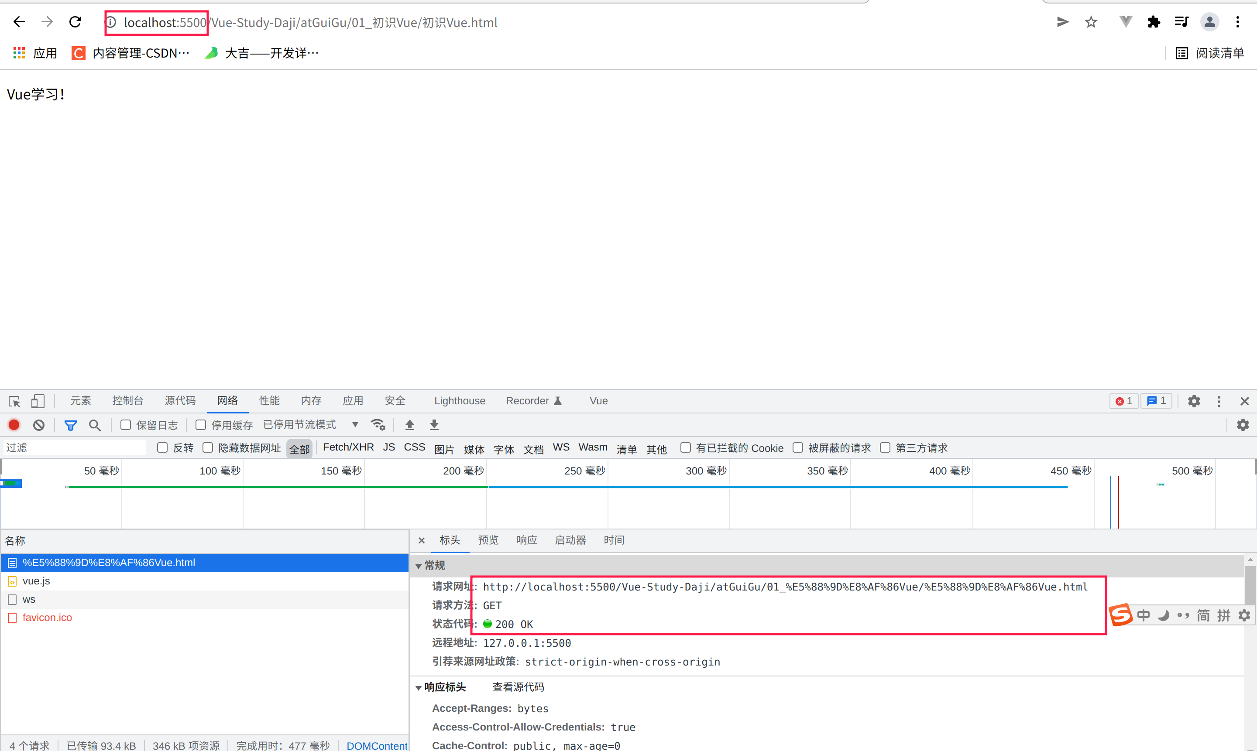Open network conditions wifi icon

pyautogui.click(x=378, y=425)
